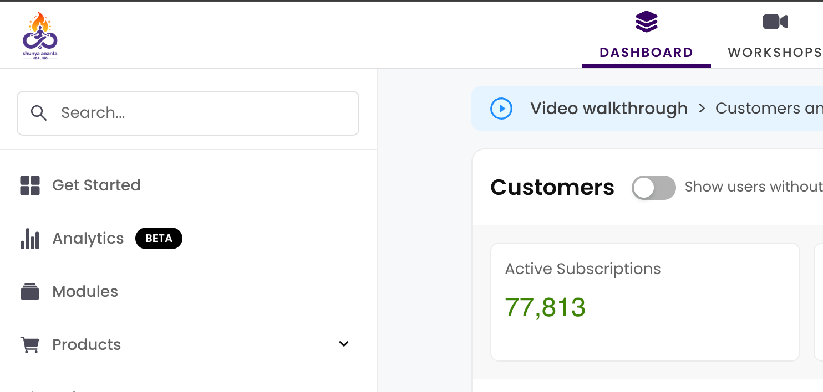Screen dimensions: 823x392
Task: Click the magnifying glass search icon
Action: click(x=38, y=113)
